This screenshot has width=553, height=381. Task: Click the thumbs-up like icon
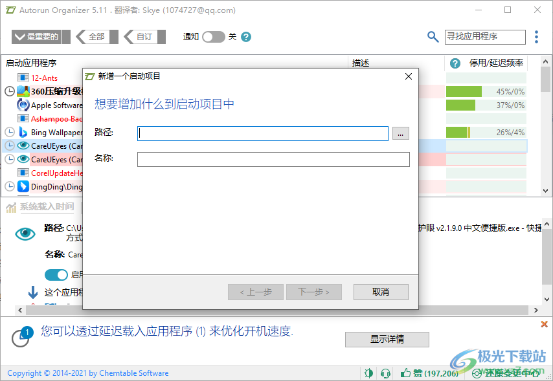405,373
